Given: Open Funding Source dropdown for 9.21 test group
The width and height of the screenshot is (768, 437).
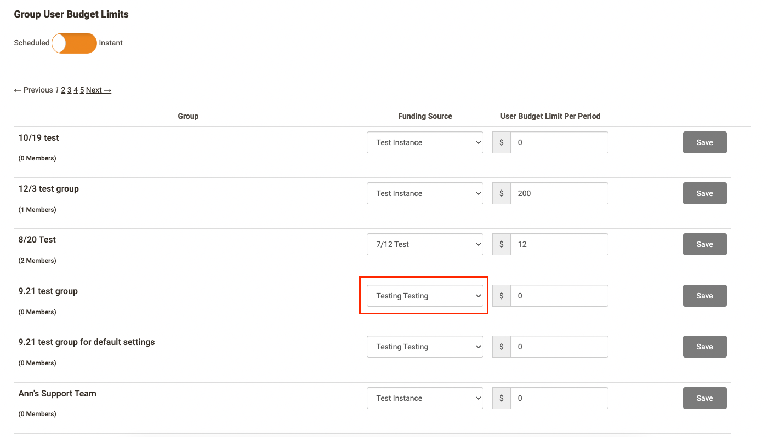Looking at the screenshot, I should tap(425, 296).
